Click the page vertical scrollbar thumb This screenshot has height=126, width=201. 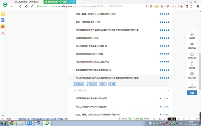pyautogui.click(x=200, y=71)
